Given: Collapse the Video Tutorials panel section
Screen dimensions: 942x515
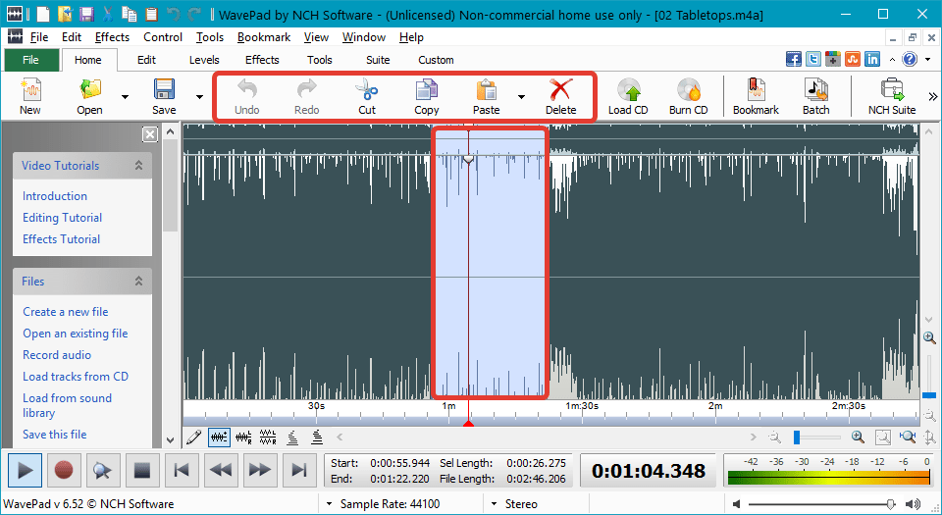Looking at the screenshot, I should coord(138,165).
